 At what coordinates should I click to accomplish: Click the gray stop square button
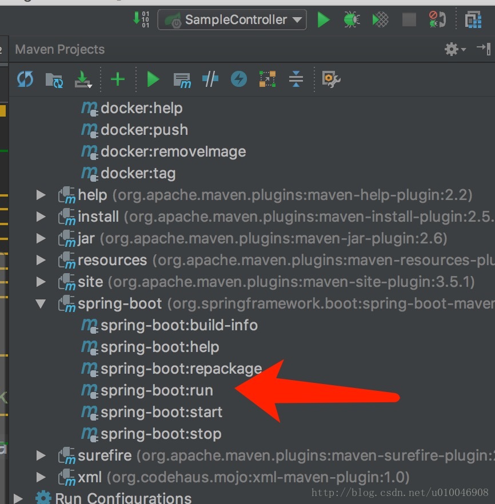pos(409,19)
